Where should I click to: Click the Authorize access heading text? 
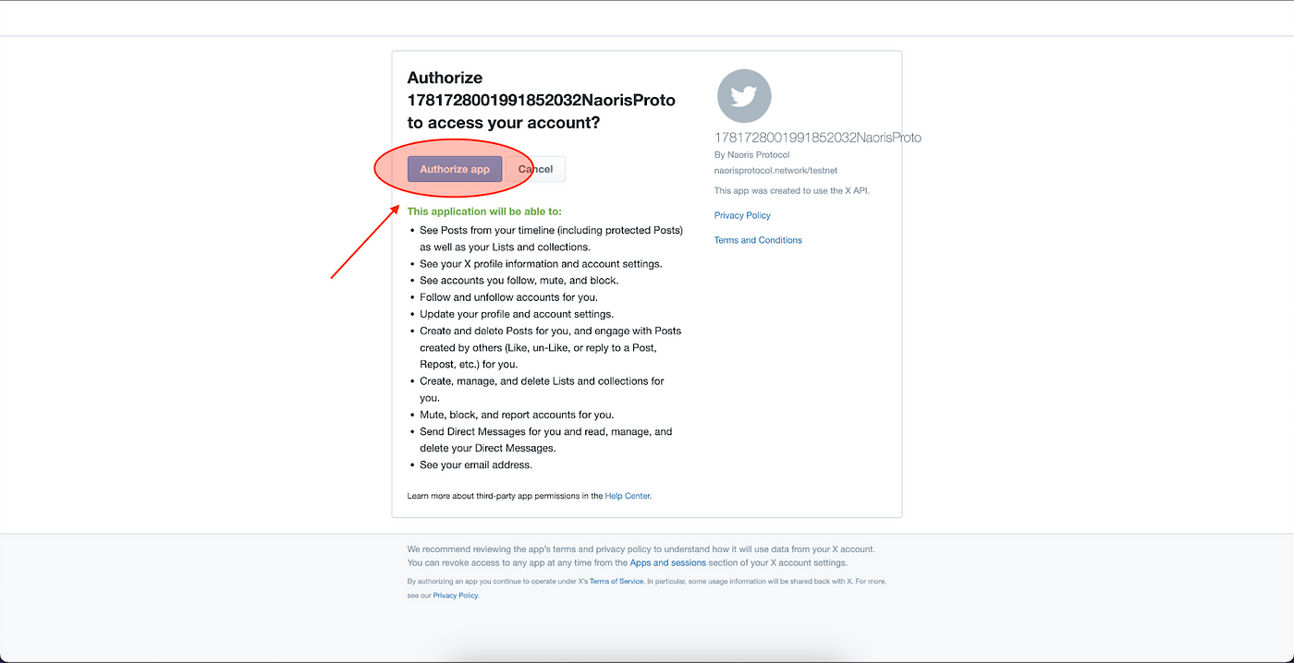click(x=542, y=100)
